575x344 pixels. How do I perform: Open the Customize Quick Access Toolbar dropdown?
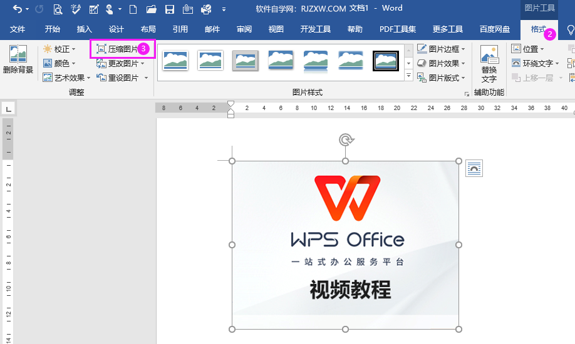tap(224, 9)
